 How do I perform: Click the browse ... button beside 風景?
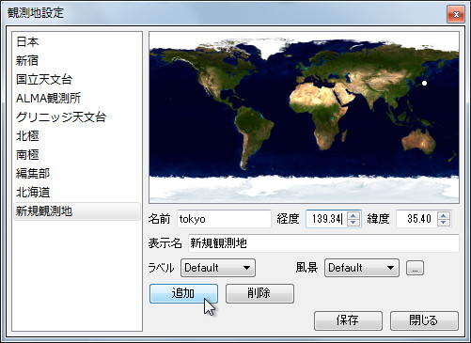coord(415,268)
